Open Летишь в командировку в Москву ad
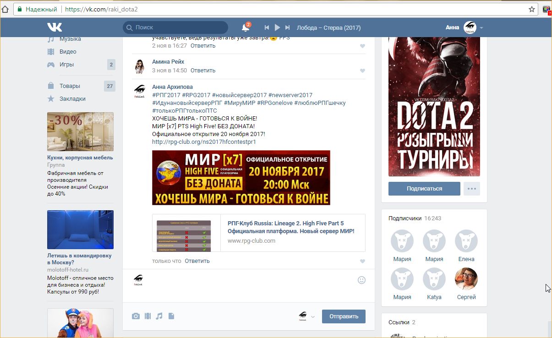 click(79, 259)
